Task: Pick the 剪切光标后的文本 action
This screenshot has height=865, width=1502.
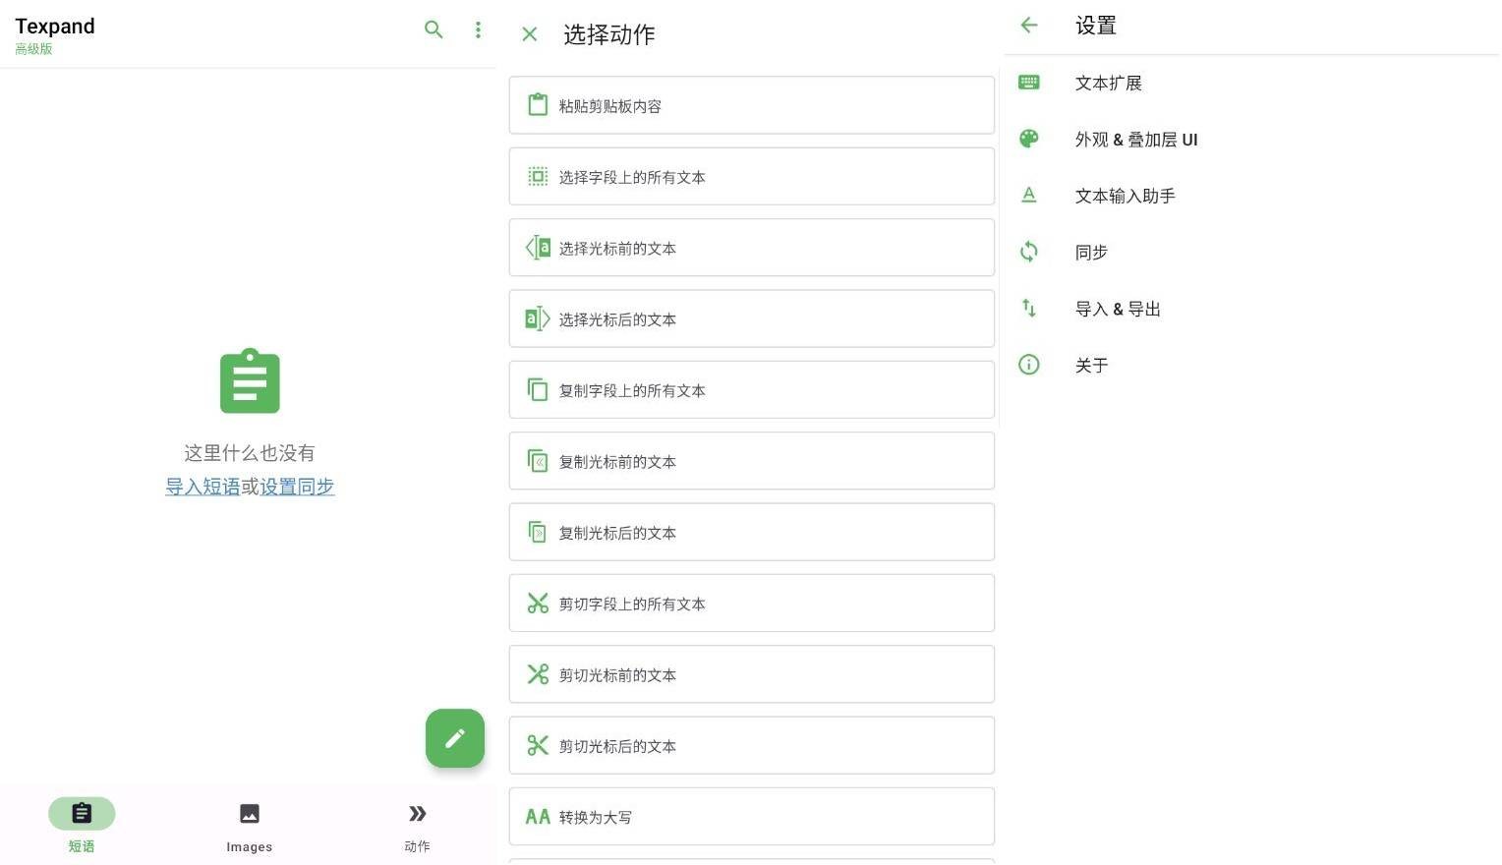Action: coord(751,746)
